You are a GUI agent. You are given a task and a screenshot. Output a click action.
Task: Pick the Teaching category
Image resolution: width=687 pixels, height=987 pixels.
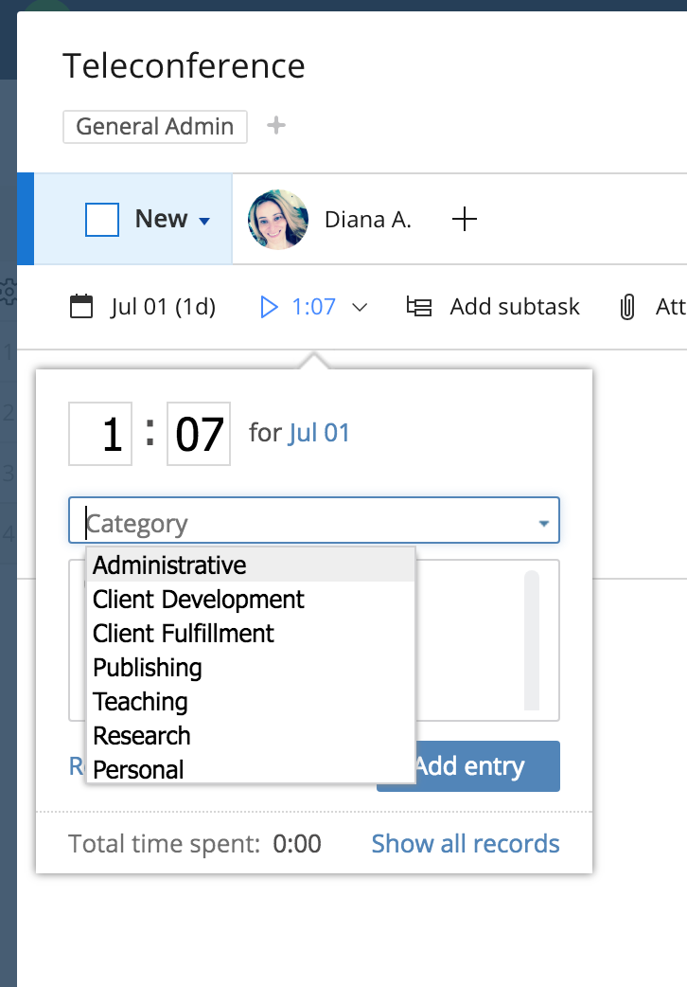140,702
